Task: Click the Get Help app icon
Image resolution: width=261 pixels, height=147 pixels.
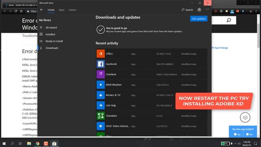Action: coord(101,105)
